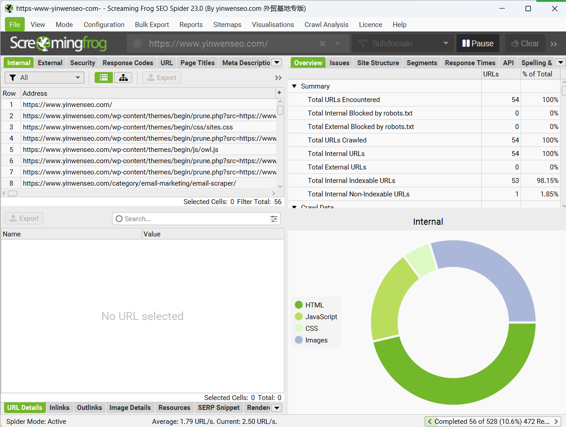This screenshot has height=427, width=566.
Task: Expand the toolbar overflow chevrons beside Clear
Action: (554, 44)
